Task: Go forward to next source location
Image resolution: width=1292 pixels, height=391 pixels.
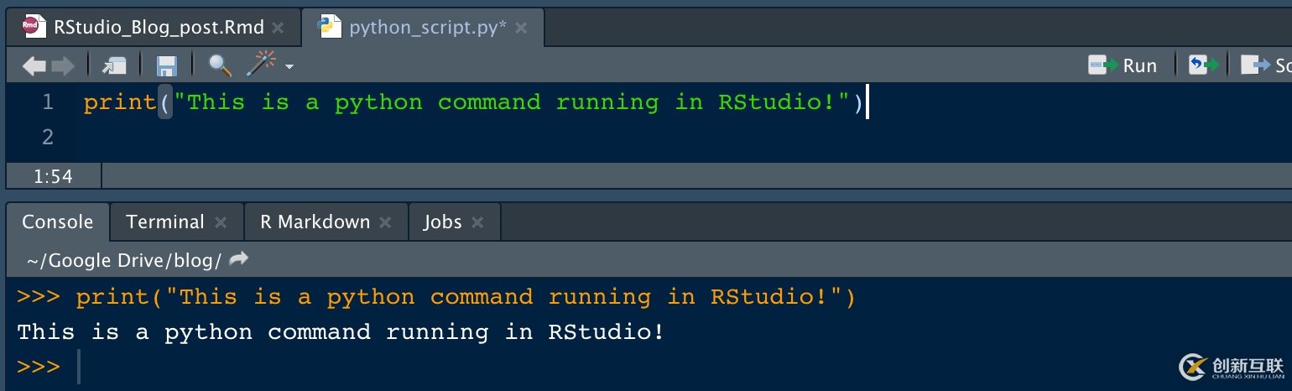Action: pos(63,65)
